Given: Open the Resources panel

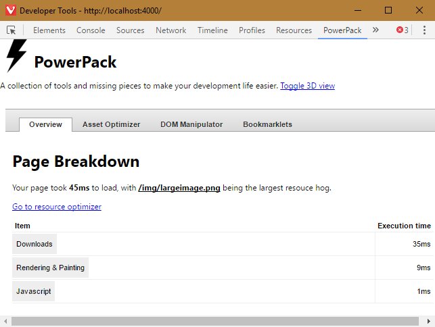Looking at the screenshot, I should (294, 30).
